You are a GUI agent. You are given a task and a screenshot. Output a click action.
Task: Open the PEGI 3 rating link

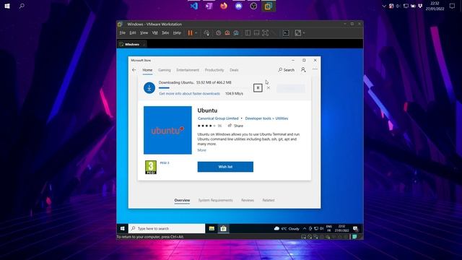tap(165, 162)
